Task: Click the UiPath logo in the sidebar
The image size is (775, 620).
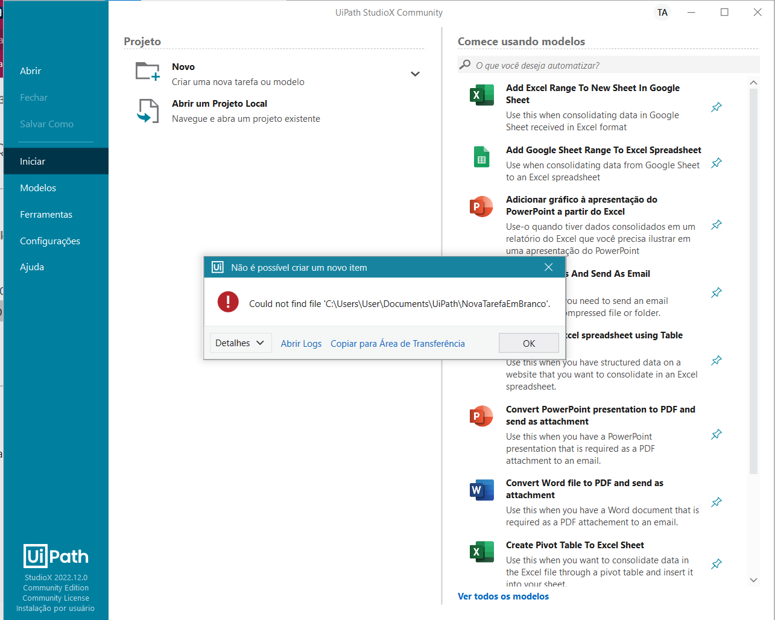Action: tap(56, 556)
